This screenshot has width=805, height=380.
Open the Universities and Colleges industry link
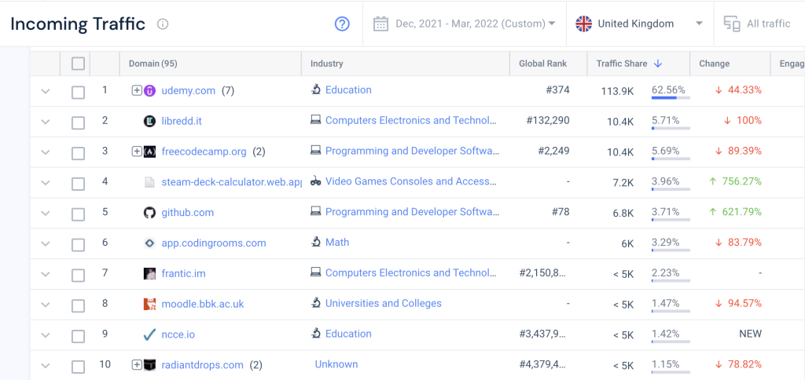(x=383, y=303)
